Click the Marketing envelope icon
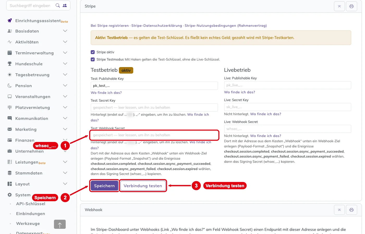 pyautogui.click(x=10, y=129)
